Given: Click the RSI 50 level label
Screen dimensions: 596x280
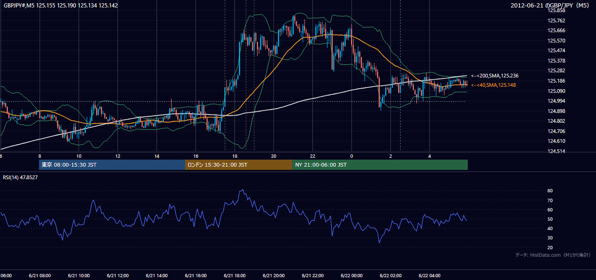Looking at the screenshot, I should click(550, 219).
